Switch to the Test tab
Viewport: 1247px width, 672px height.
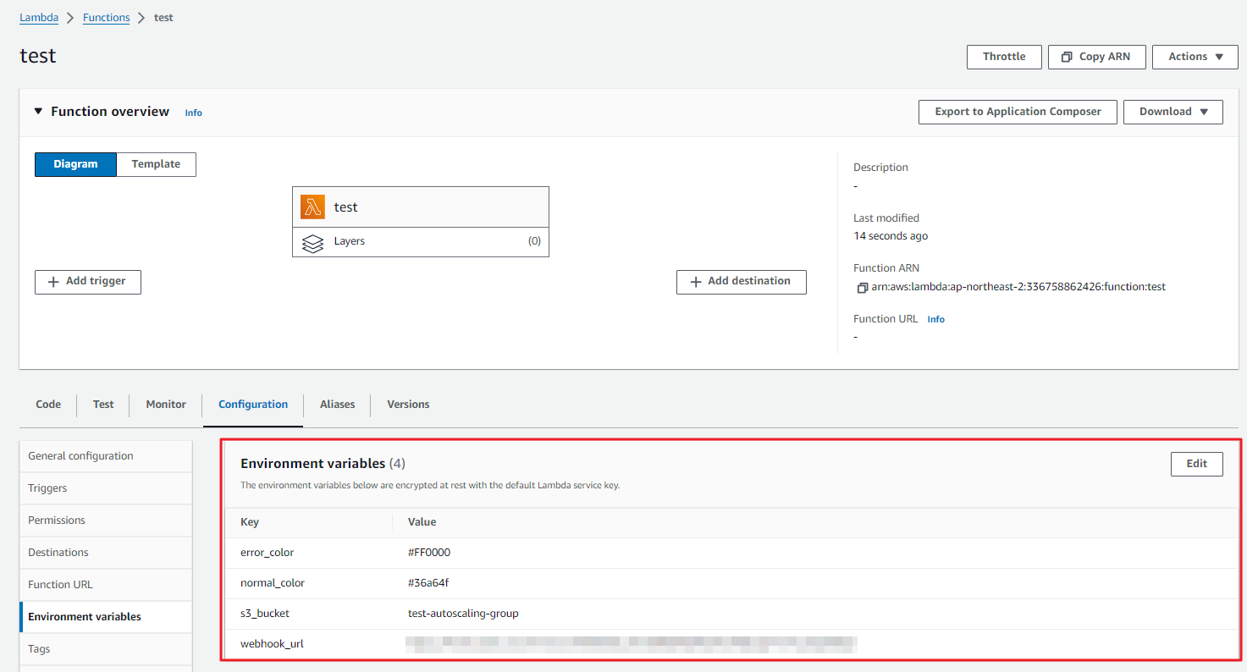[103, 405]
